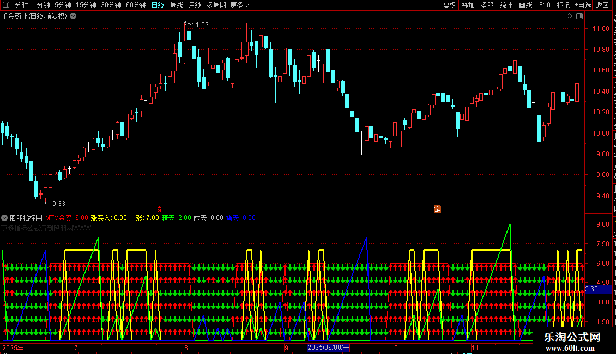Click the red S marker on the chart
Viewport: 616px width, 354px height.
(x=160, y=210)
